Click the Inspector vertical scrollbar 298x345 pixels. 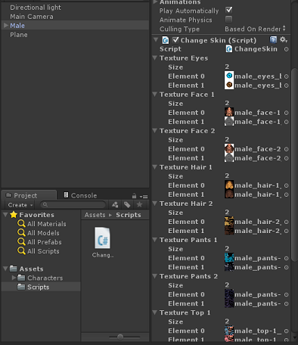[294, 164]
